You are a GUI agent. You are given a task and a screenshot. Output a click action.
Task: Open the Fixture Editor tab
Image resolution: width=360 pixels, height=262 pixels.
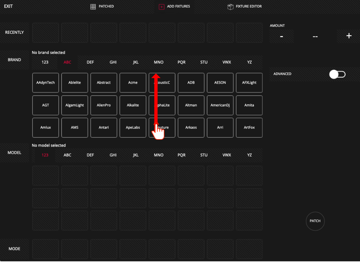[245, 6]
